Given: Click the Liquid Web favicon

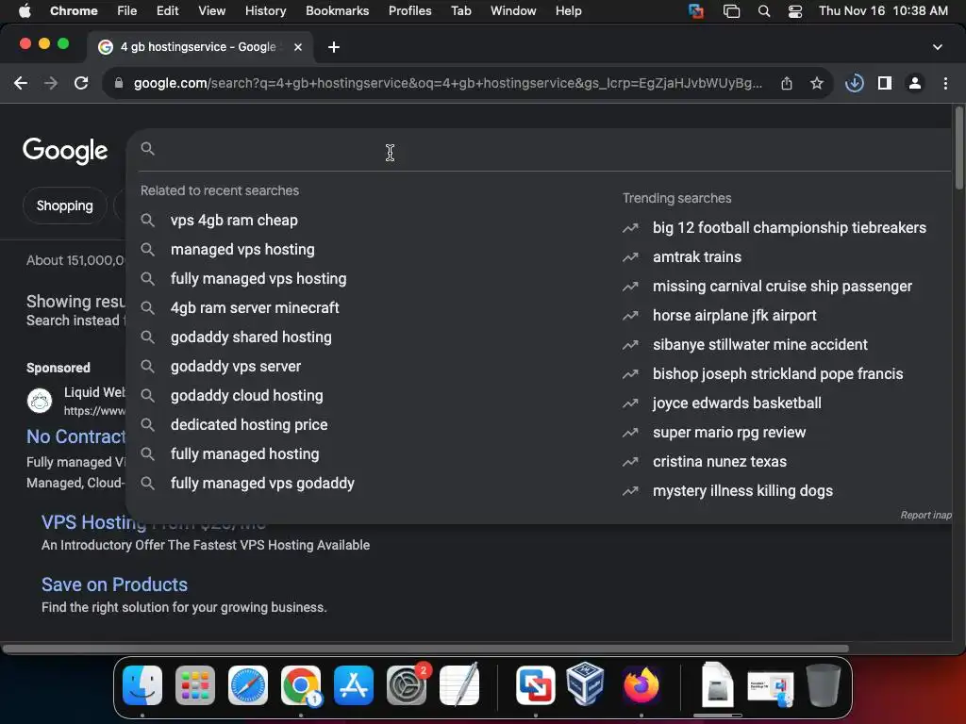Looking at the screenshot, I should click(40, 401).
